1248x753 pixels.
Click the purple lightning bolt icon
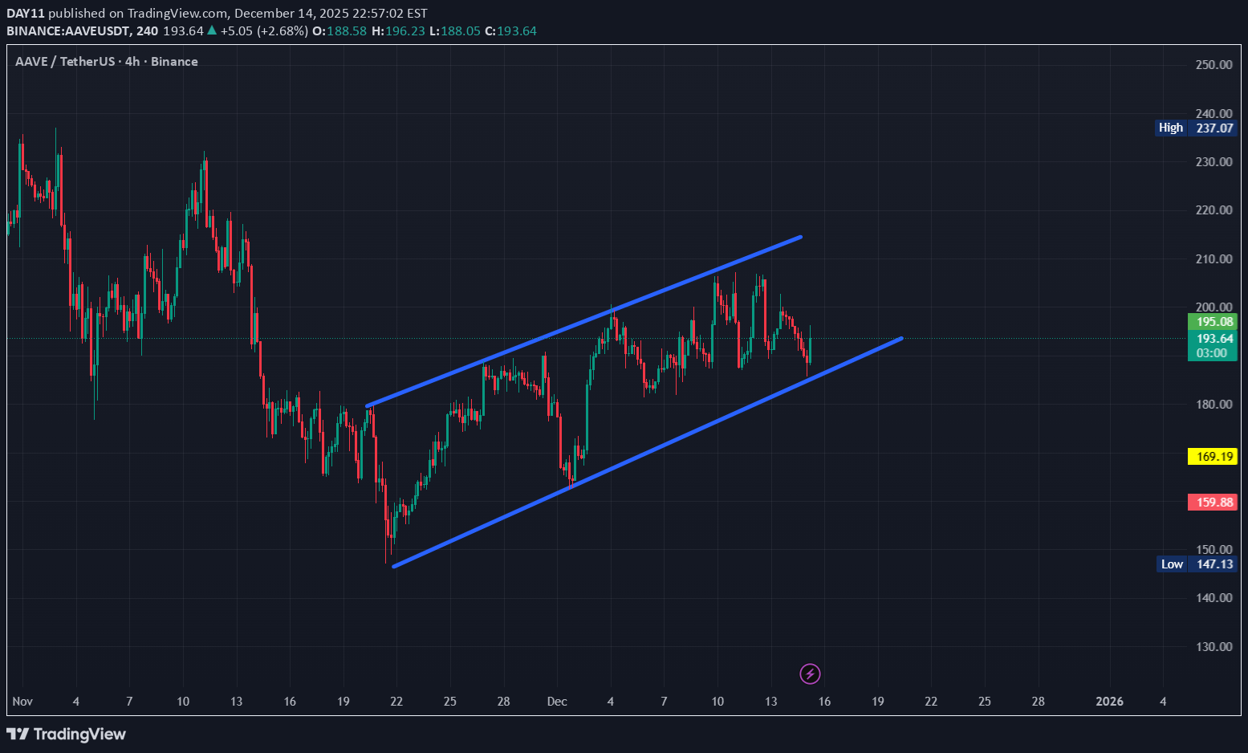click(x=810, y=674)
